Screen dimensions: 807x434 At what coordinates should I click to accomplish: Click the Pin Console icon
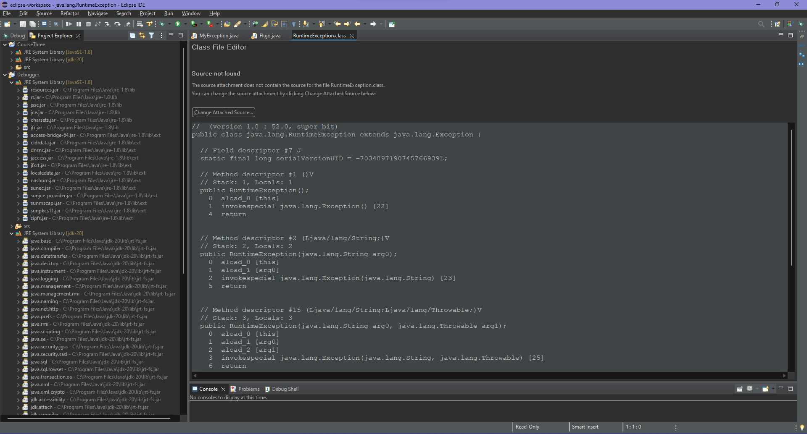coord(739,389)
